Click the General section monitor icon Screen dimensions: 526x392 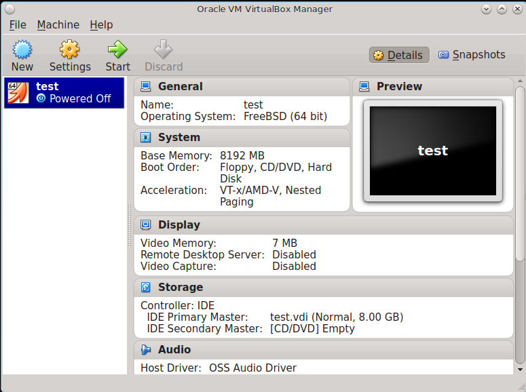(146, 87)
